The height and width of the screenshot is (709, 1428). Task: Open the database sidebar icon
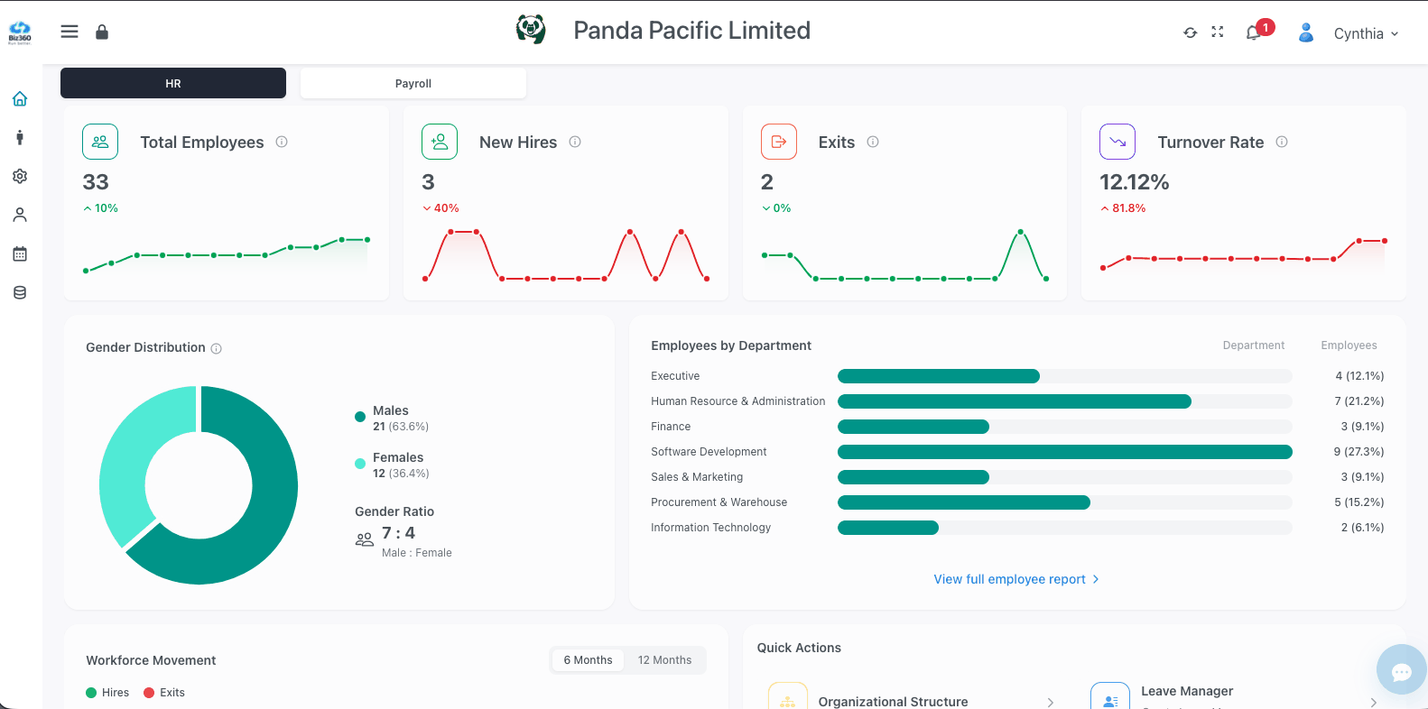click(20, 292)
